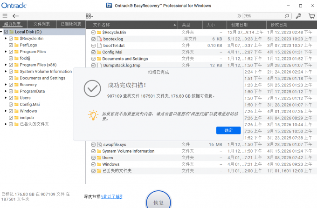317x208 pixels.
Task: Sort by the 类型 column header
Action: coord(190,25)
